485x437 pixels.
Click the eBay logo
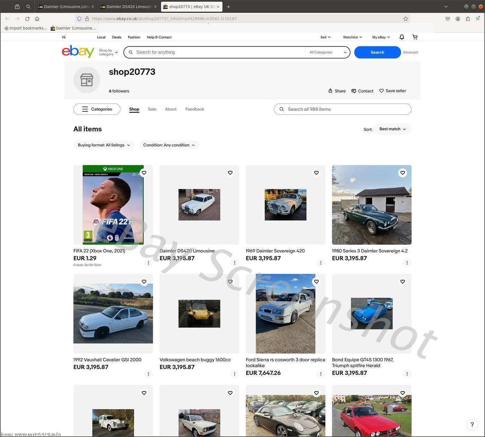(78, 52)
